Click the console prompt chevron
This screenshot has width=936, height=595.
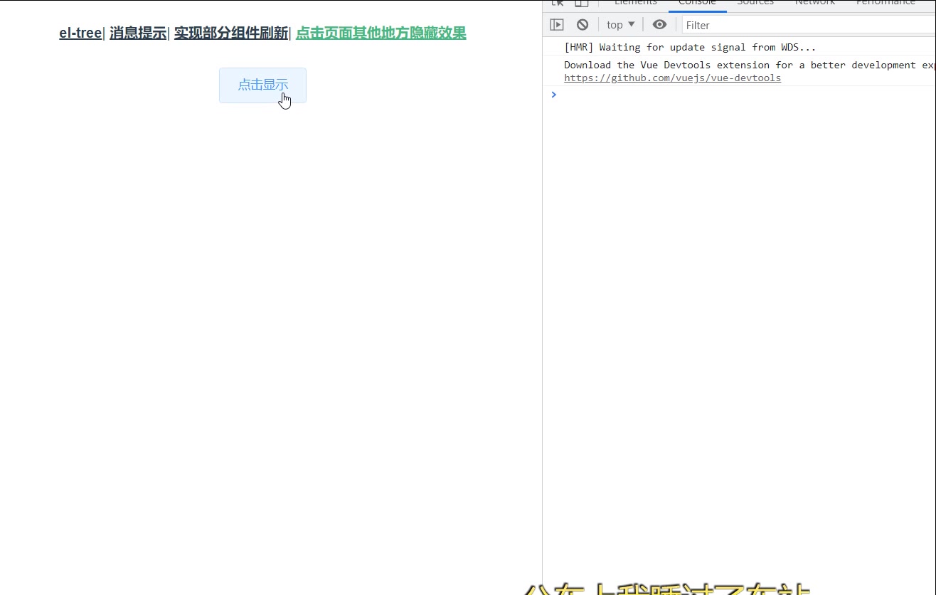point(554,95)
